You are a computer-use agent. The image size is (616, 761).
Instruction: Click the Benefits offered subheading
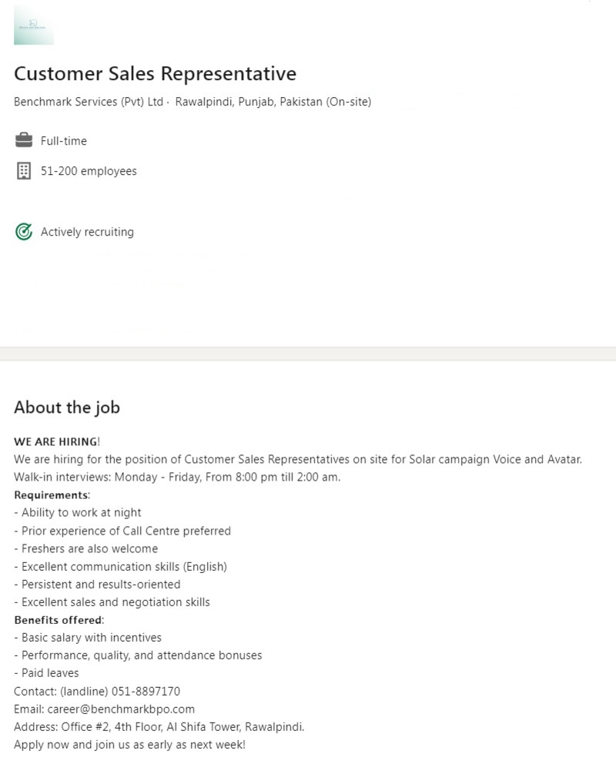pyautogui.click(x=59, y=619)
